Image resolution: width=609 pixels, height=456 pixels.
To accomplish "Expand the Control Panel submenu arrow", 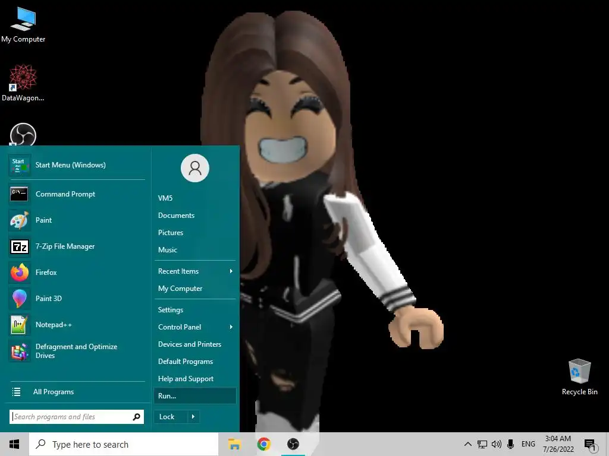I will tap(231, 327).
